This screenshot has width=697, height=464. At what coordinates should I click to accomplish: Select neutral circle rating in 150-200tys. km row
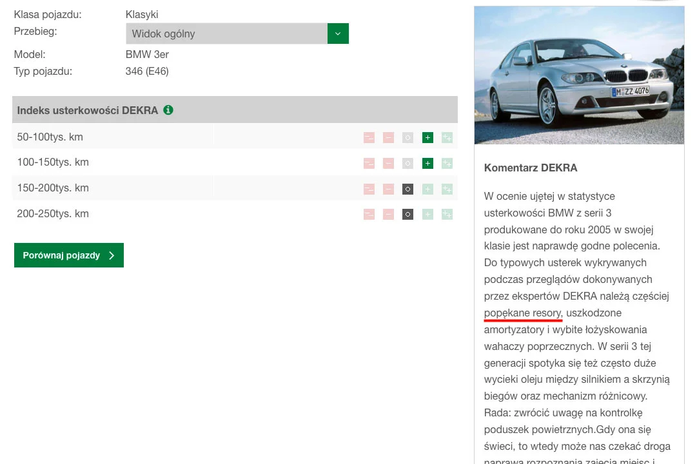[x=407, y=189]
